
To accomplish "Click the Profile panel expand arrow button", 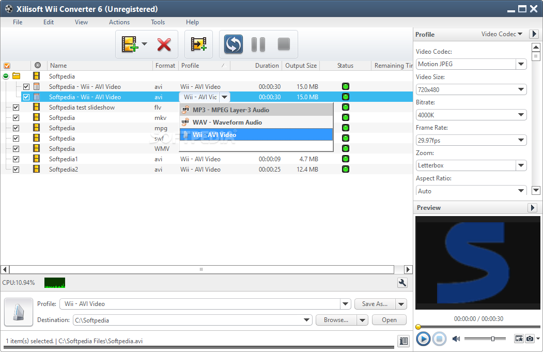I will tap(534, 34).
